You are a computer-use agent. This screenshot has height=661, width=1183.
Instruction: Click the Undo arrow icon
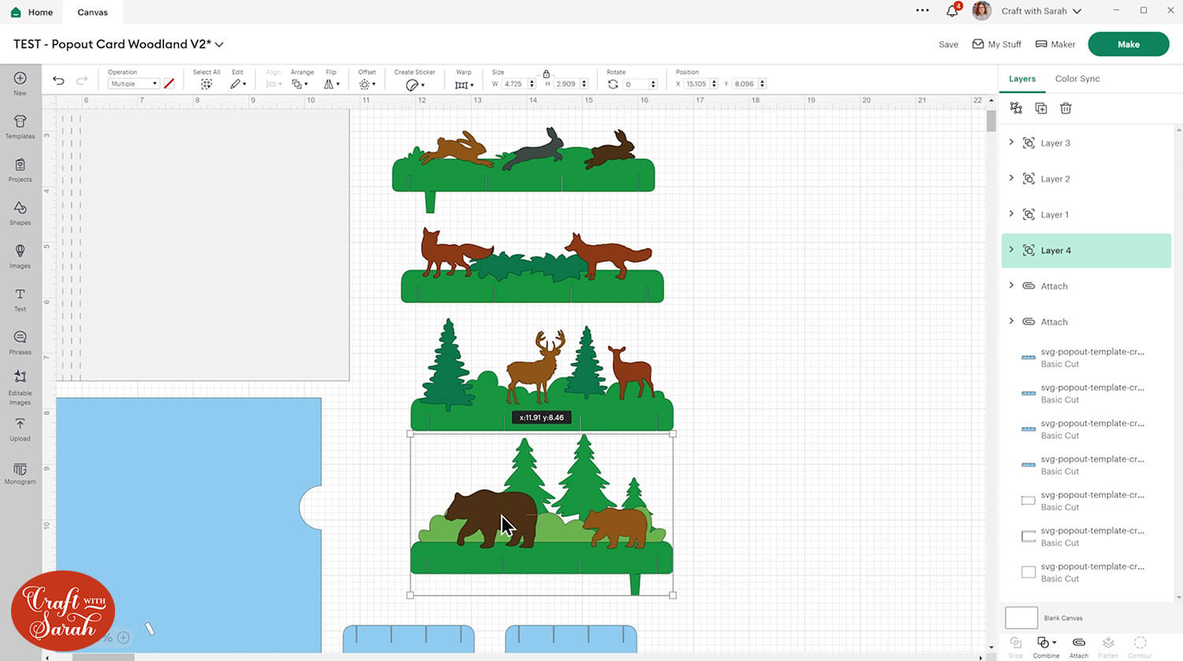[58, 81]
